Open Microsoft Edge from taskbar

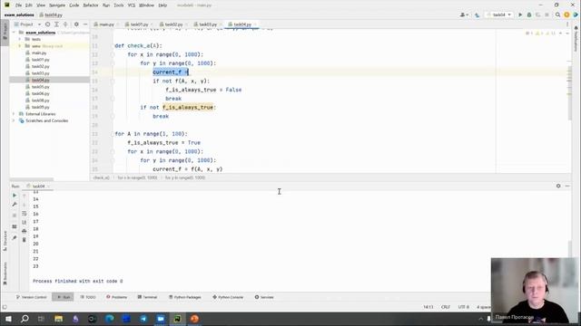[109, 319]
